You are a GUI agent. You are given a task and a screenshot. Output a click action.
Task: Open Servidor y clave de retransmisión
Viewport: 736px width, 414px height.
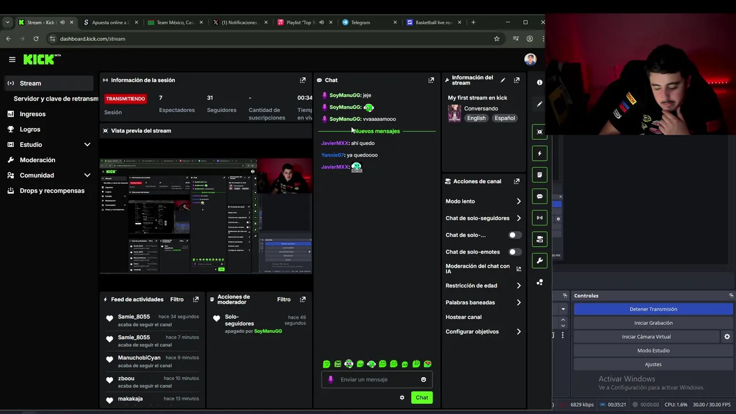(56, 99)
